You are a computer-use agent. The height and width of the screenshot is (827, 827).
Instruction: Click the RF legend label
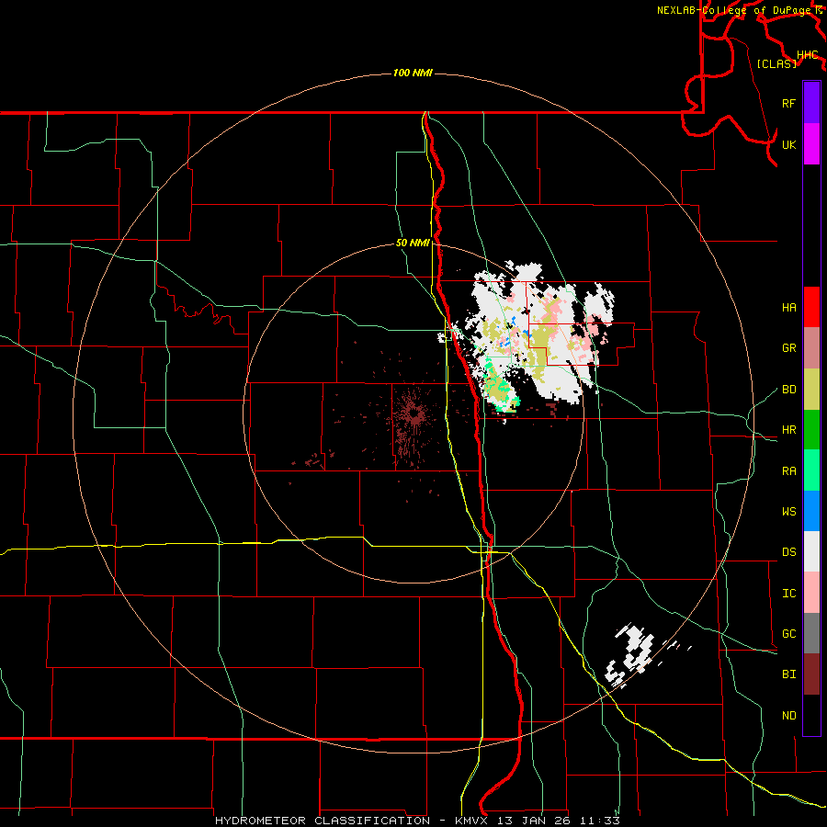(x=789, y=104)
